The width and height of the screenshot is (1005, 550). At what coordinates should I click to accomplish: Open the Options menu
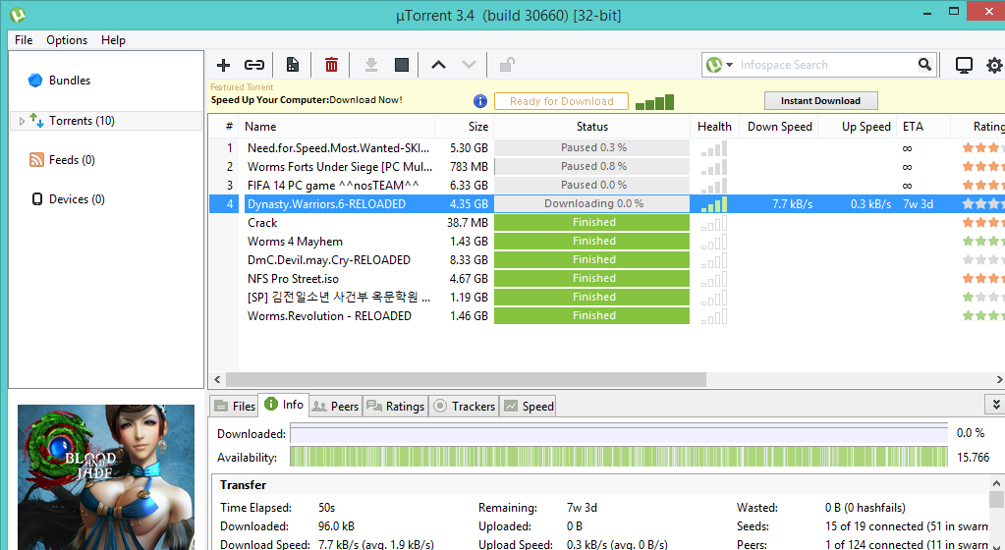[67, 39]
